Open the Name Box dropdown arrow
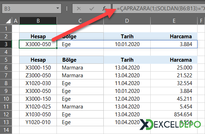The width and height of the screenshot is (205, 134). point(58,9)
